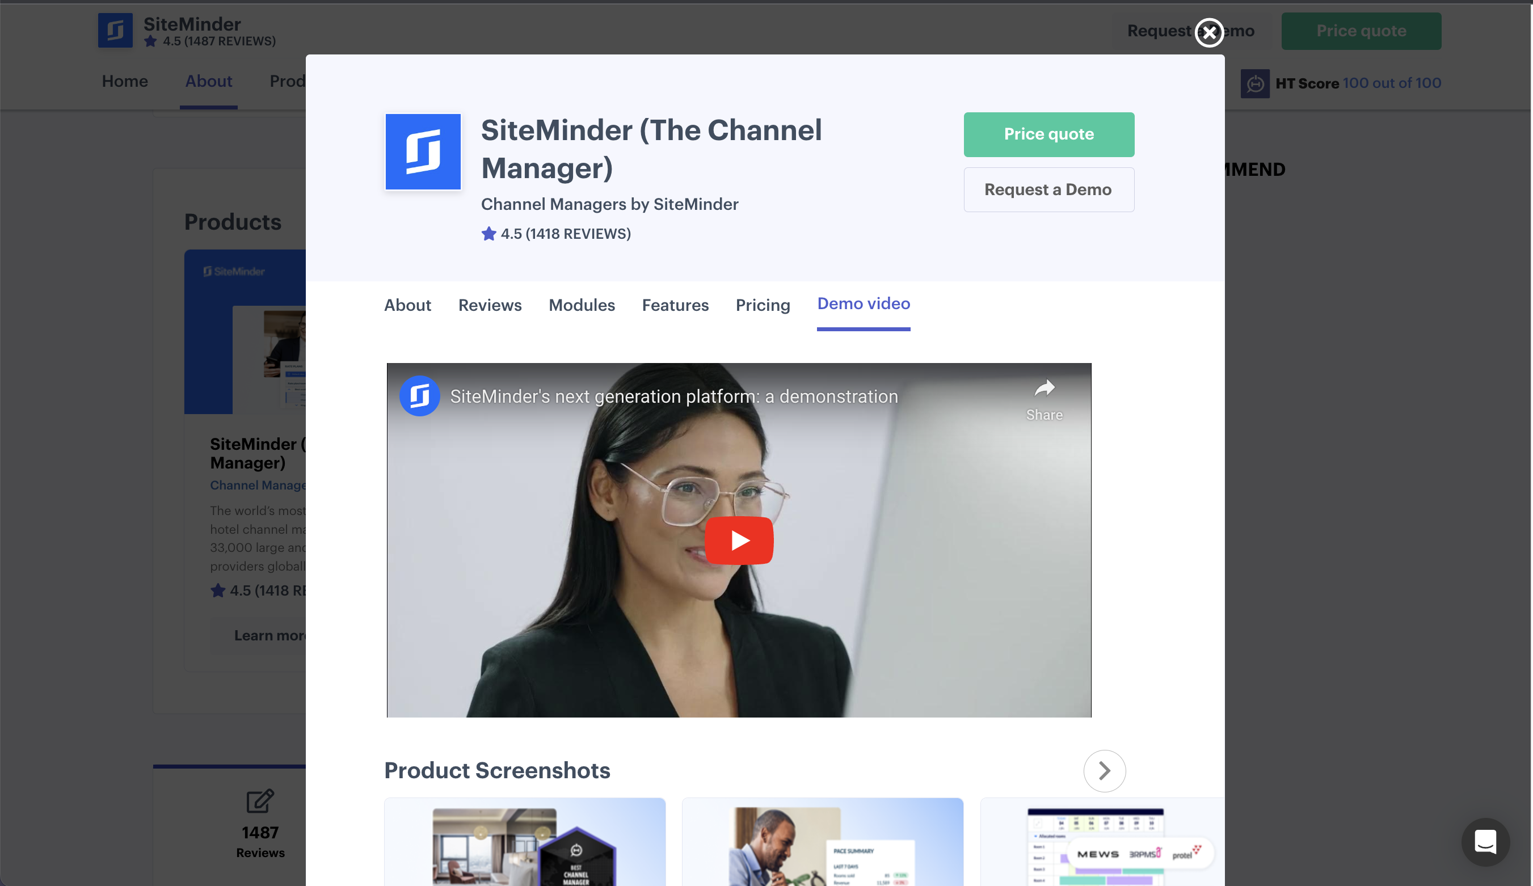Go to the Pricing tab

763,305
